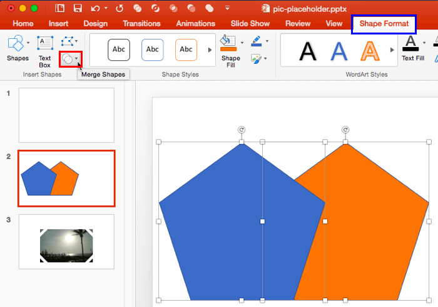This screenshot has width=438, height=307.
Task: Click the Combine shapes quick access icon
Action: [155, 8]
